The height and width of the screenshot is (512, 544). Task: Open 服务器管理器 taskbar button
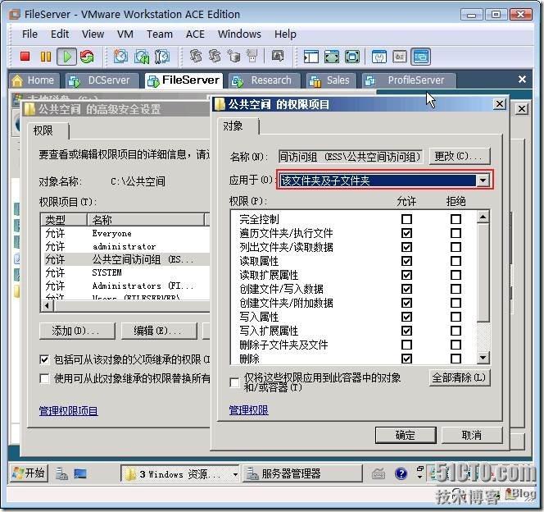[302, 473]
